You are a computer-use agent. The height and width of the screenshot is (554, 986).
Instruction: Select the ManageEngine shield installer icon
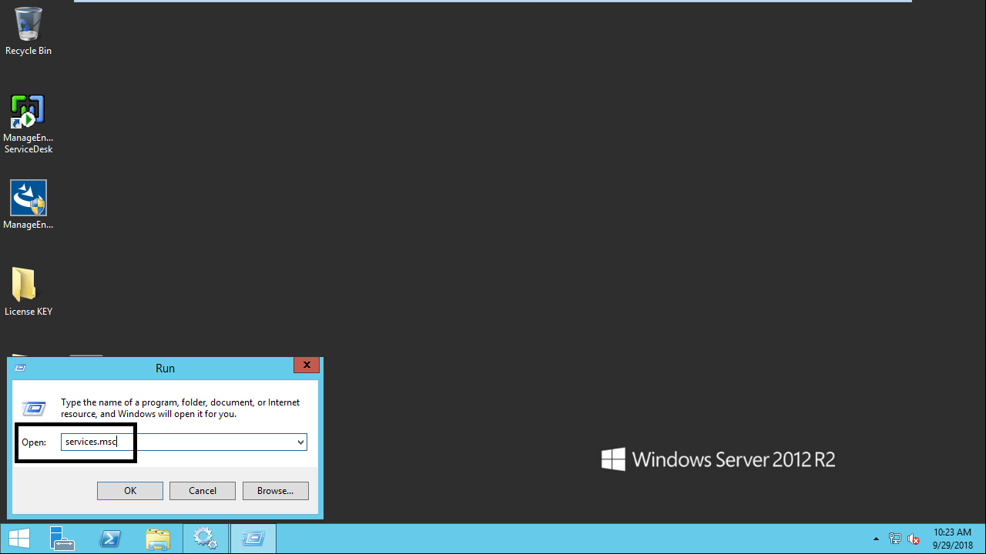point(29,199)
